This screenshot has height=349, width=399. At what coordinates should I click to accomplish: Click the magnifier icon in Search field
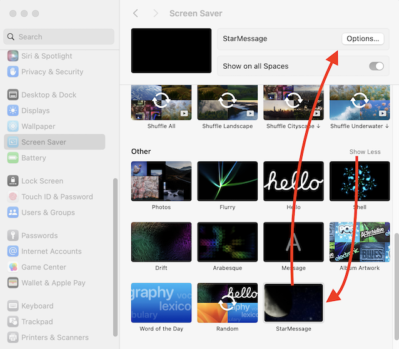pos(11,37)
